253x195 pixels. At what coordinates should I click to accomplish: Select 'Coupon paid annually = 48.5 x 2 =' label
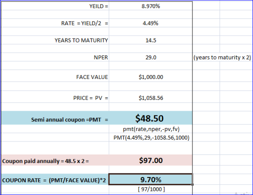(x=45, y=161)
